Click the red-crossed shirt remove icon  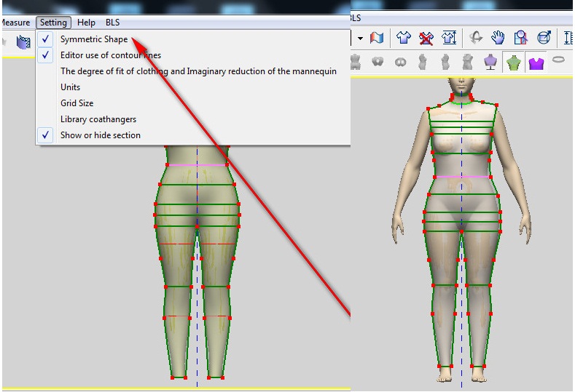(427, 37)
